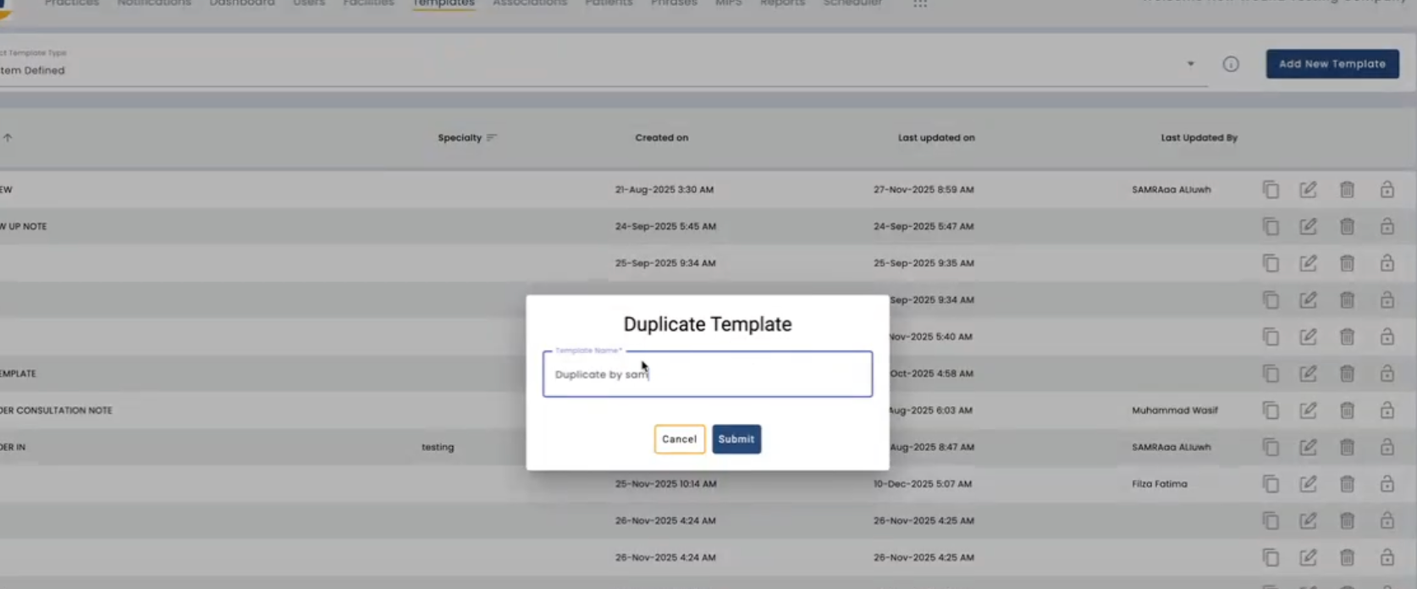Image resolution: width=1417 pixels, height=589 pixels.
Task: Switch to the Templates tab
Action: (444, 3)
